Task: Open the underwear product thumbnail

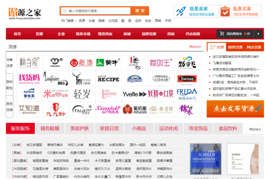Action: click(243, 159)
